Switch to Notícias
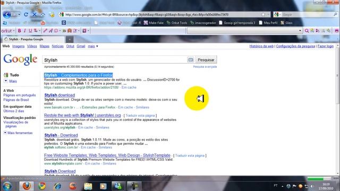Screen dimensions: 340x191 [58, 46]
